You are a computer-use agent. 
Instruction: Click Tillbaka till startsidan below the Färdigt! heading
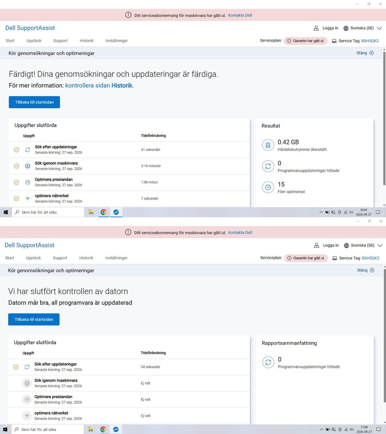[x=34, y=102]
